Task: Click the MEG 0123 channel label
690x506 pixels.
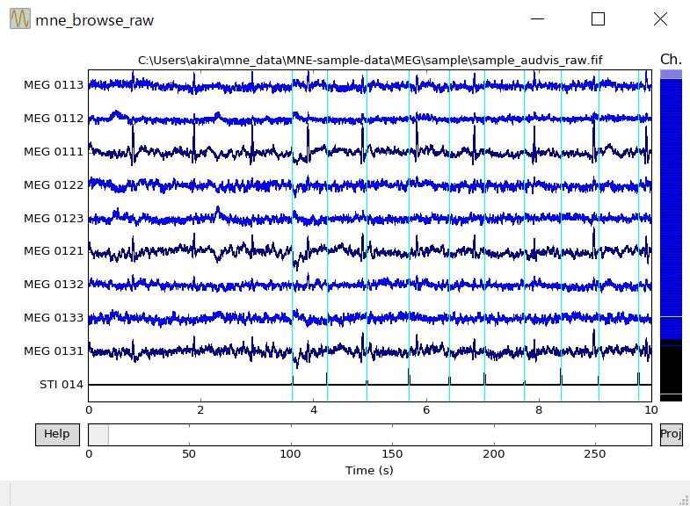Action: 54,218
